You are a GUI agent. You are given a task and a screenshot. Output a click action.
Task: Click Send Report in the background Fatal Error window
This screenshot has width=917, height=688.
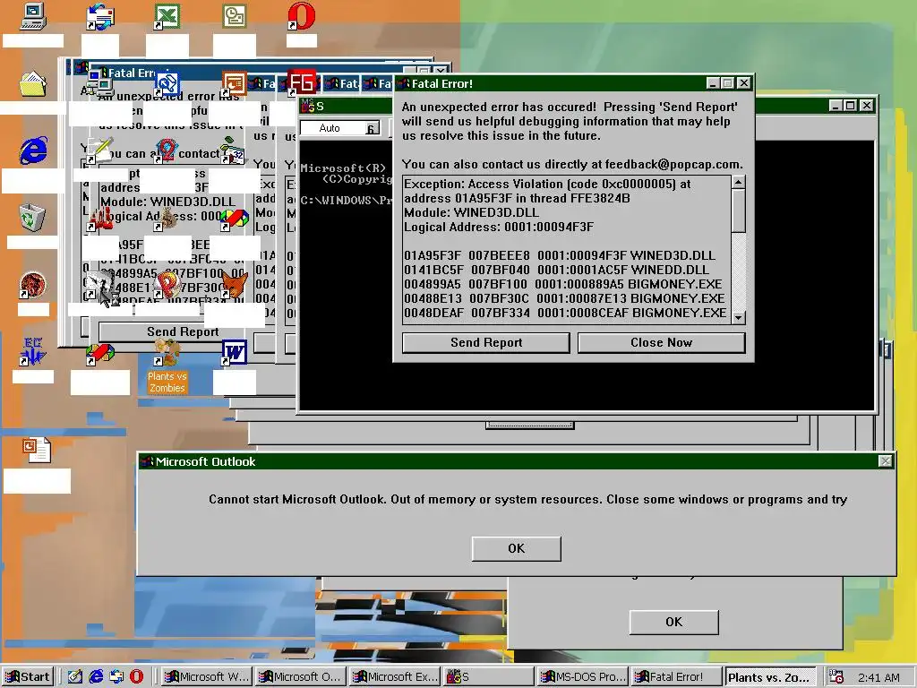pyautogui.click(x=183, y=331)
